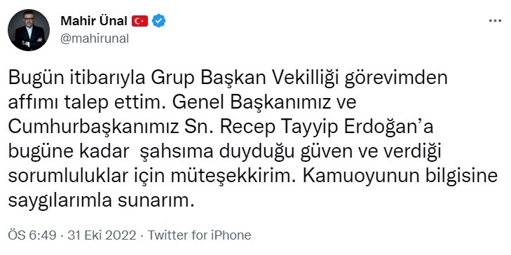511x255 pixels.
Task: Click the phrase Kamuoyunun bilgisine
Action: [400, 177]
